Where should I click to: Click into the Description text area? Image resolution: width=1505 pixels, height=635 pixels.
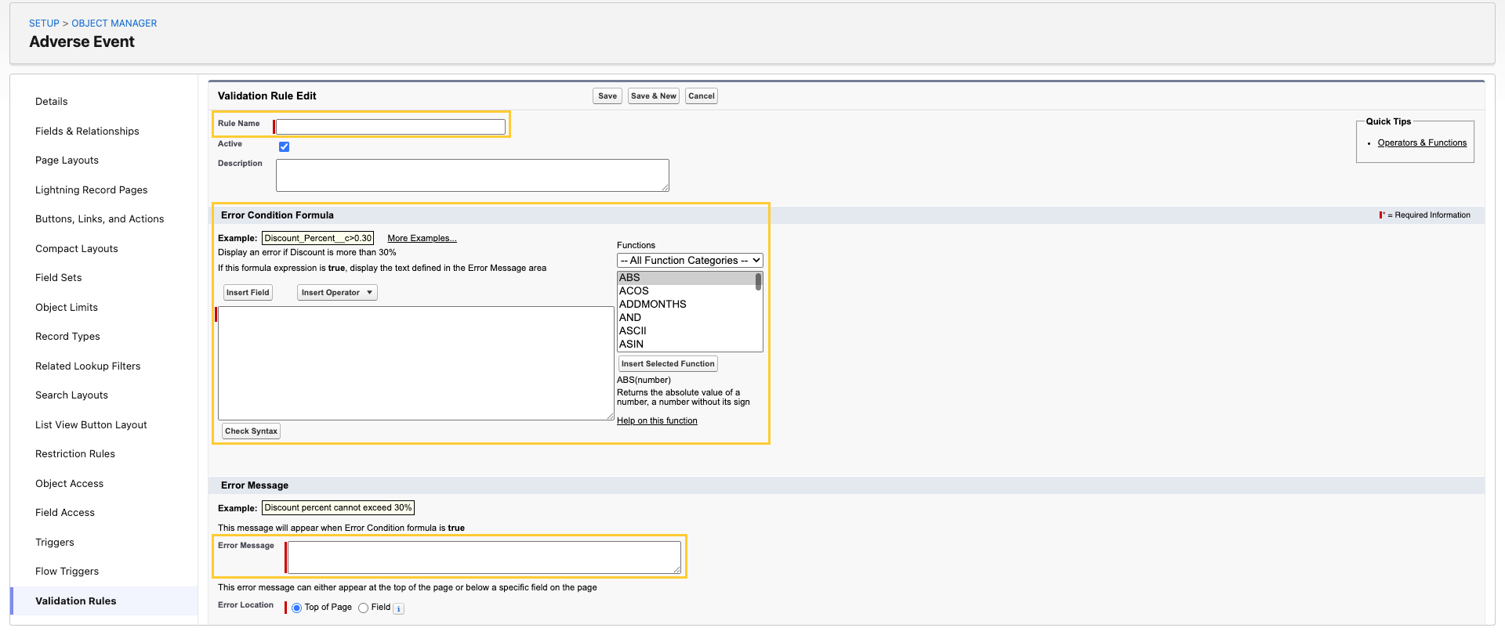[x=473, y=175]
